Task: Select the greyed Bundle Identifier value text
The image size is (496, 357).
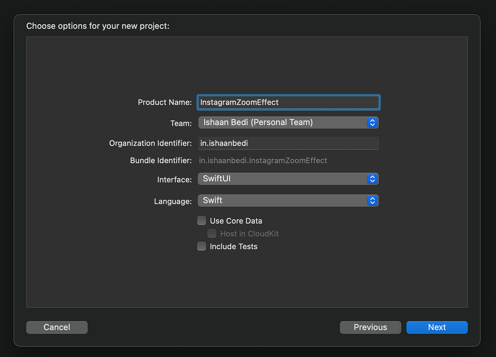Action: tap(263, 161)
